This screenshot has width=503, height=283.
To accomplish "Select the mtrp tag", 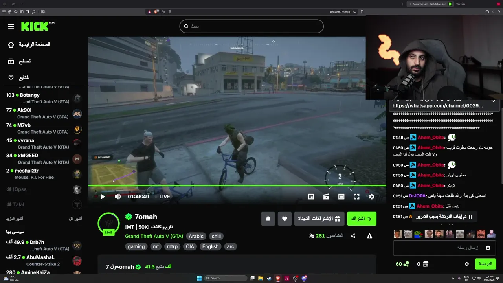I will (x=172, y=246).
